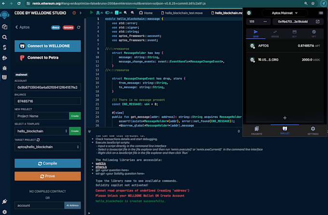
Task: Open the ethers.js link in terminal
Action: pos(101,167)
